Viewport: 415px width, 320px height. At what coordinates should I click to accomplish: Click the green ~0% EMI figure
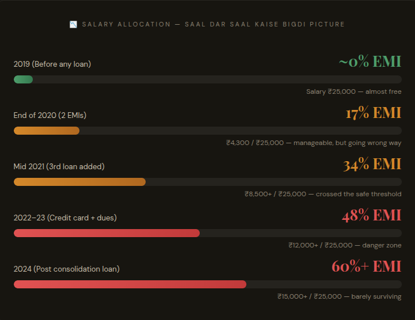370,62
